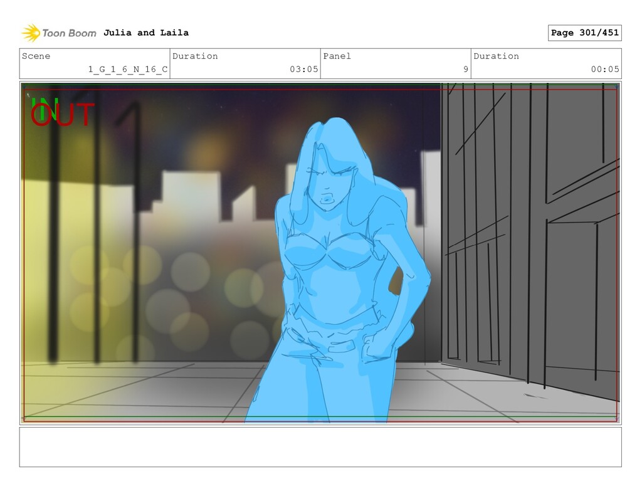Select the 'Panel' header label
This screenshot has height=496, width=642.
pyautogui.click(x=337, y=56)
